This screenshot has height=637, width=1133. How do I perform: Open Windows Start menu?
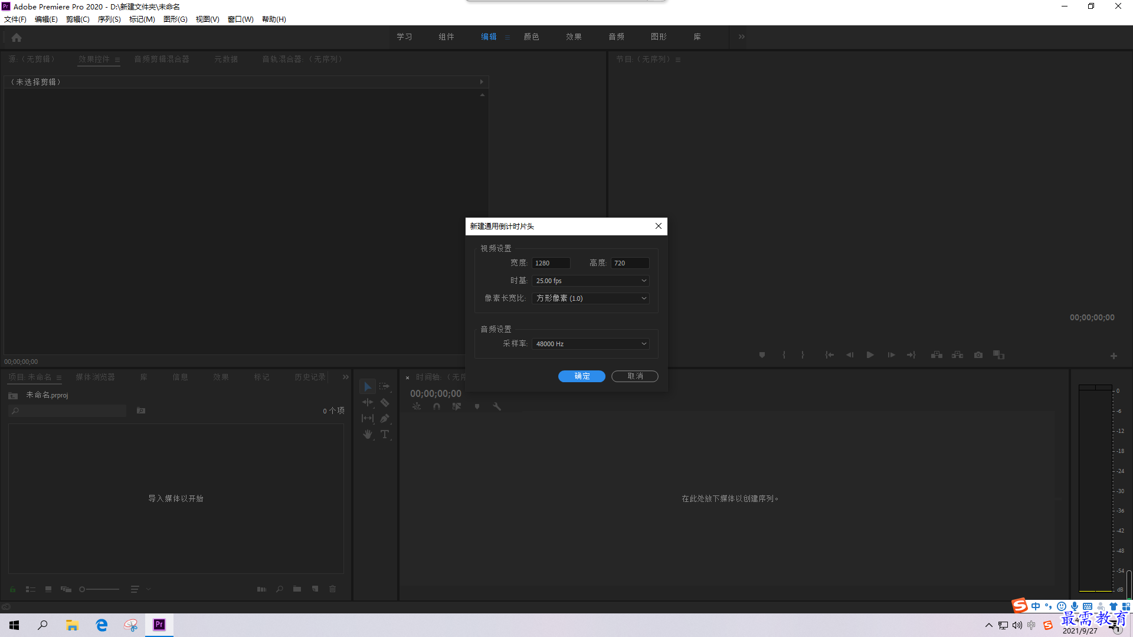[14, 625]
